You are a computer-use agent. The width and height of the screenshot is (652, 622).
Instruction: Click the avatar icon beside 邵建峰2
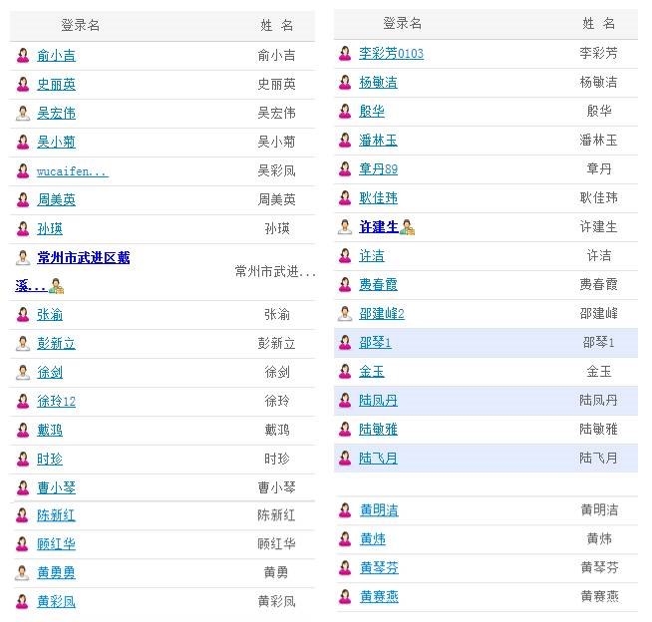pyautogui.click(x=345, y=314)
